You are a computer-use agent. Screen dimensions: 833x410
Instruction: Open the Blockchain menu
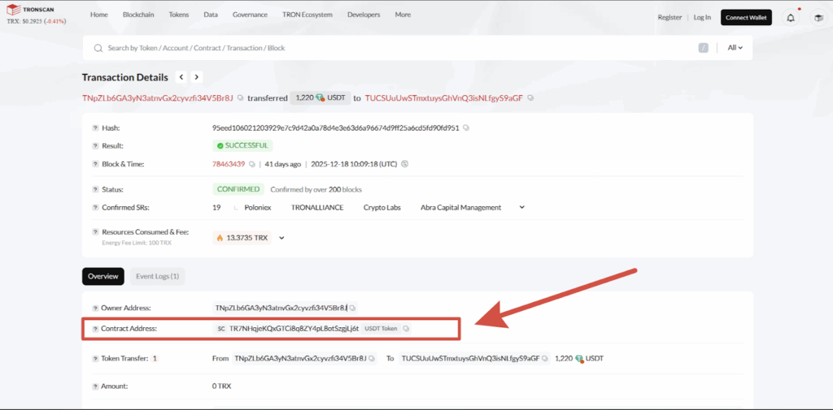point(138,15)
